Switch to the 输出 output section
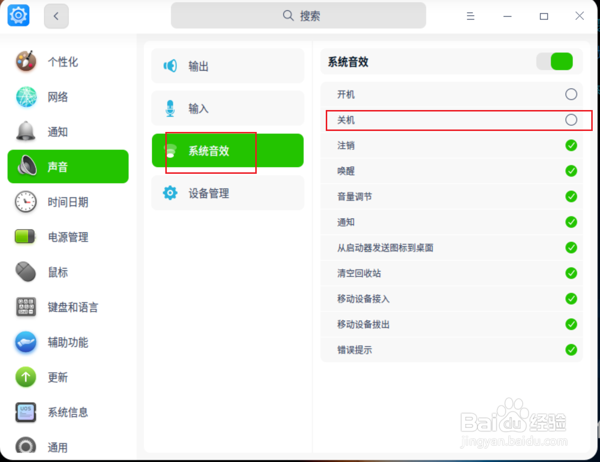Viewport: 600px width, 462px height. [228, 66]
